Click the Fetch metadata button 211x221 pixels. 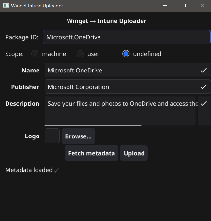(x=92, y=153)
